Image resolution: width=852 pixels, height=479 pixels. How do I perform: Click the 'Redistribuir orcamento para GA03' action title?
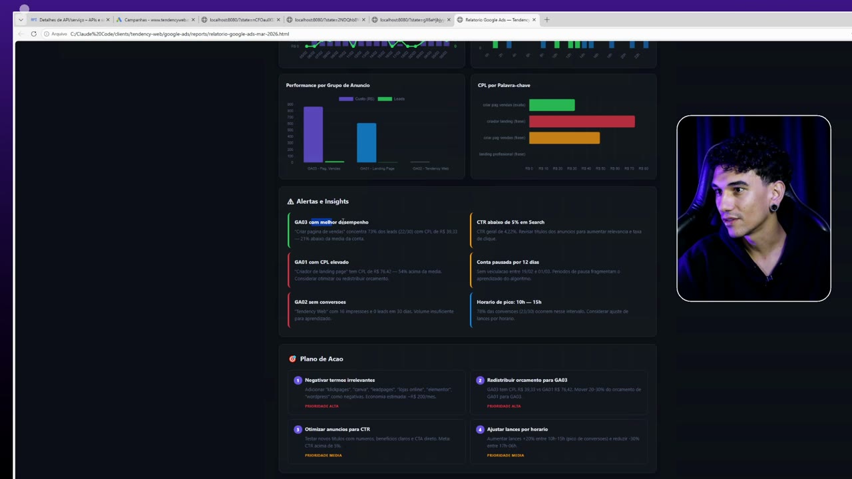tap(527, 381)
